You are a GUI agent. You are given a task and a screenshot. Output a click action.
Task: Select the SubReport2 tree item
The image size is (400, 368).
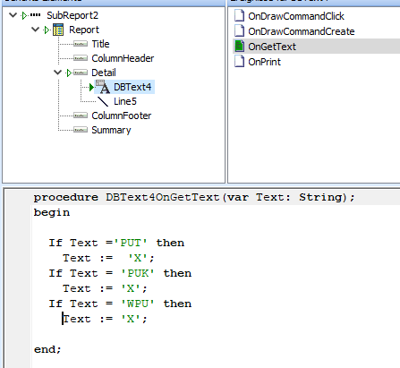click(72, 15)
